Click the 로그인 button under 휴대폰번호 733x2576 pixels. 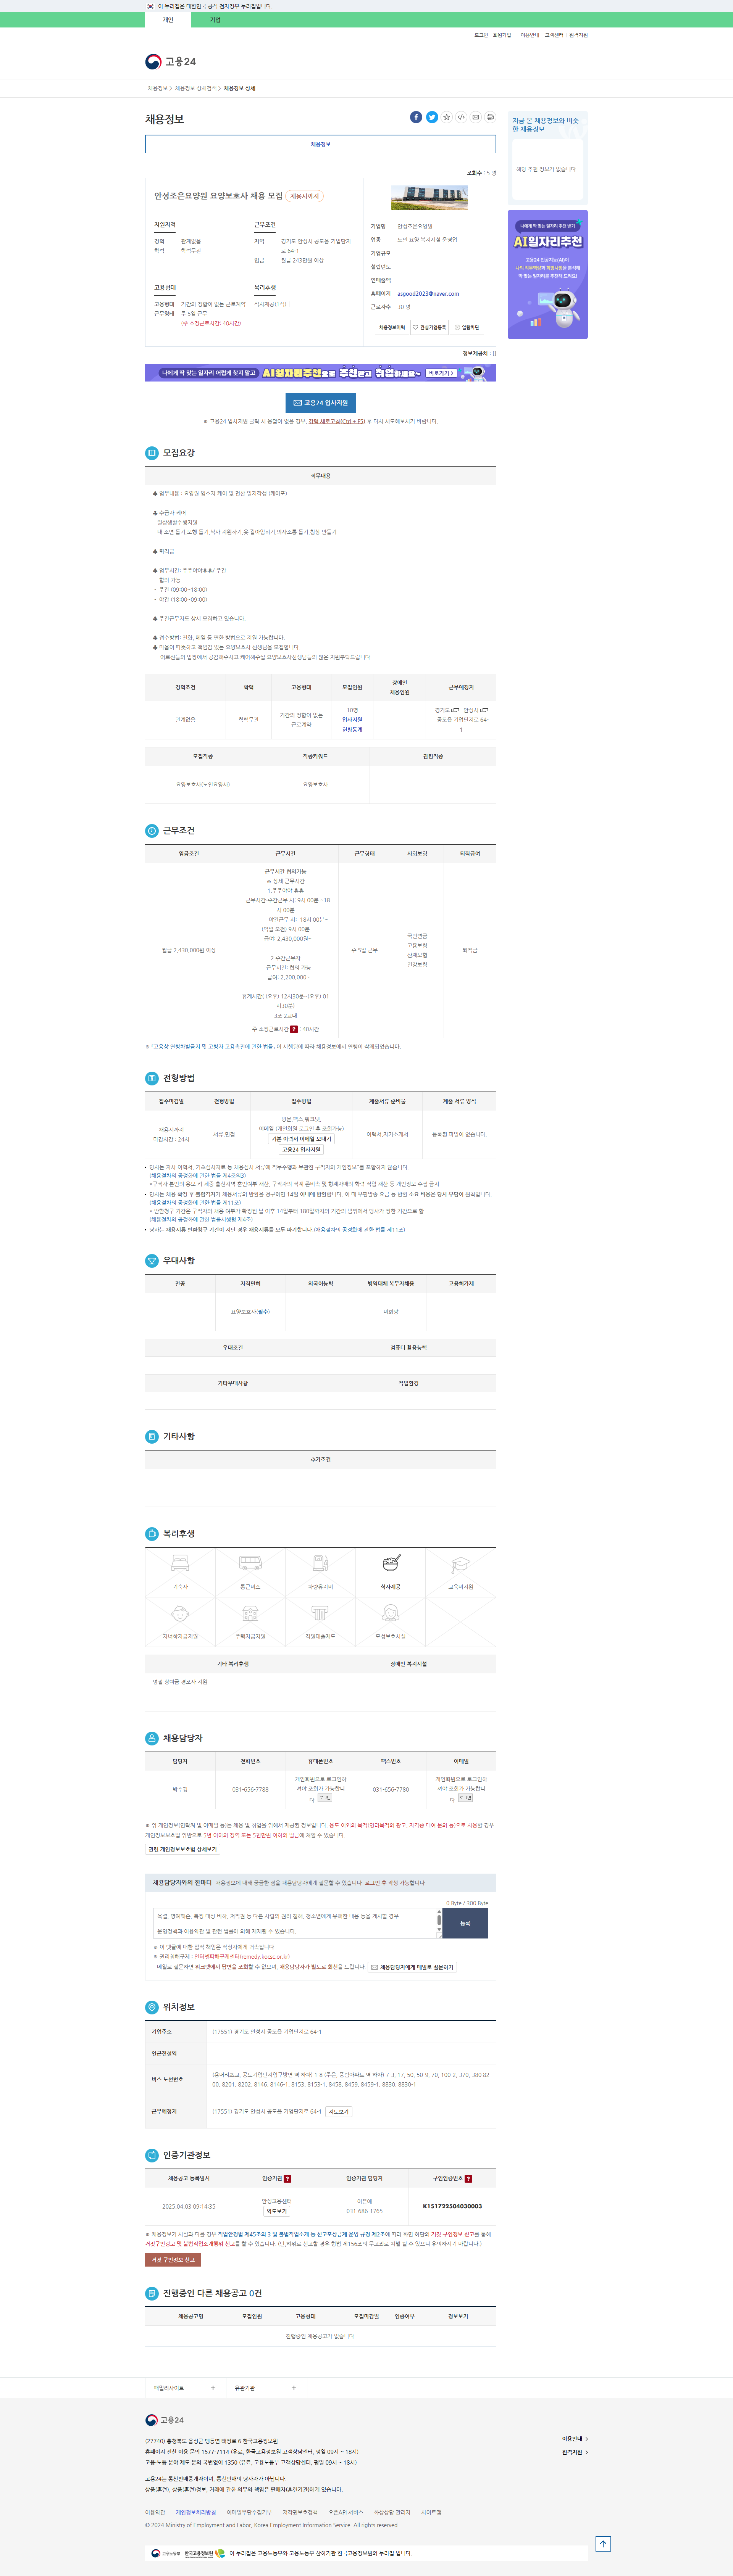click(325, 1798)
